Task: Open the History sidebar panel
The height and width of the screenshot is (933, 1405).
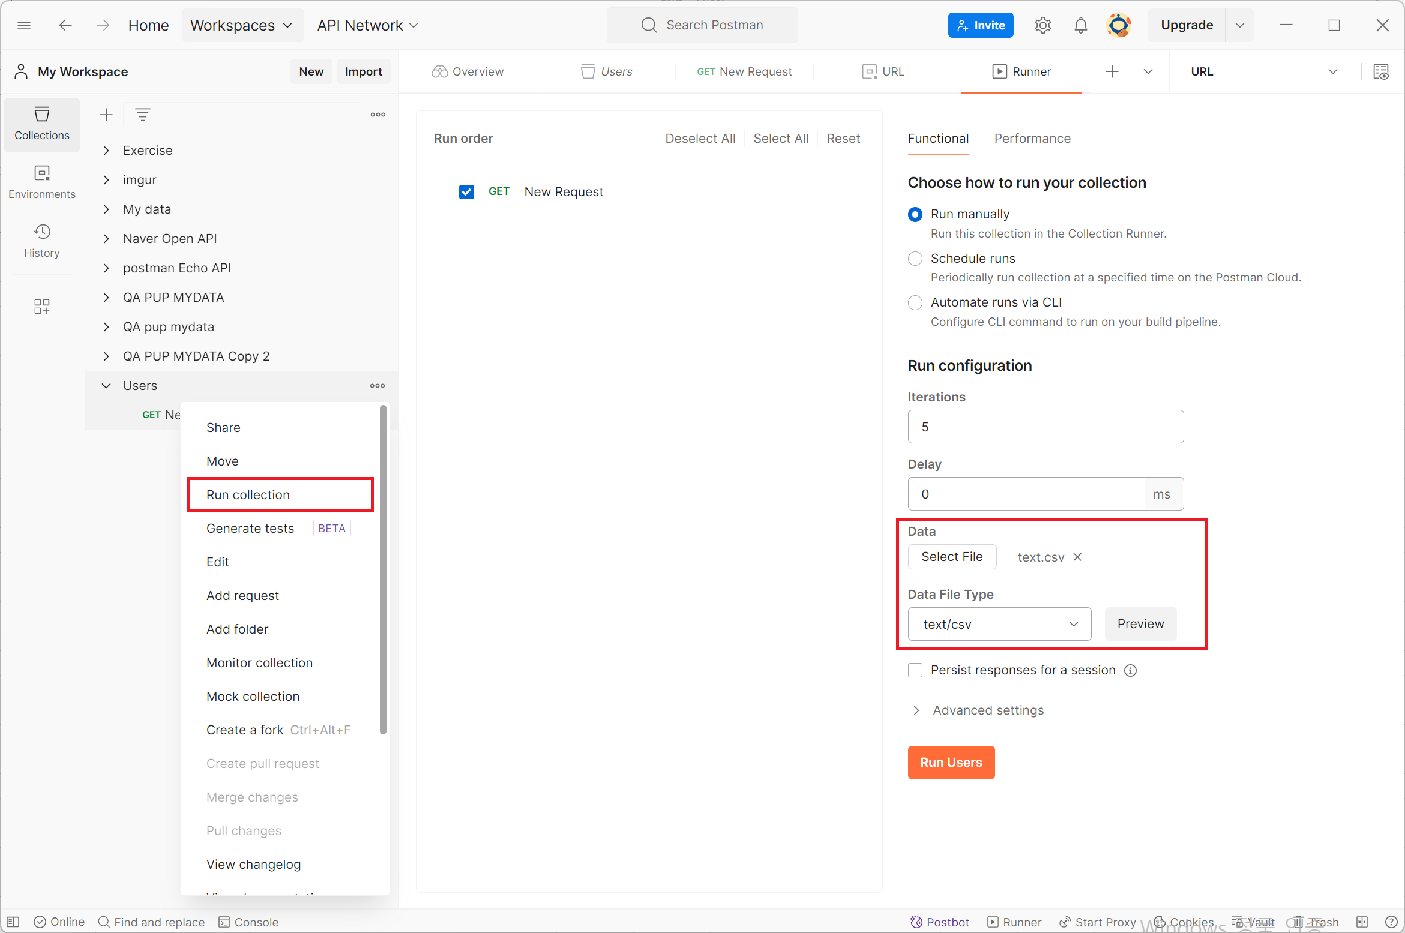Action: [x=41, y=241]
